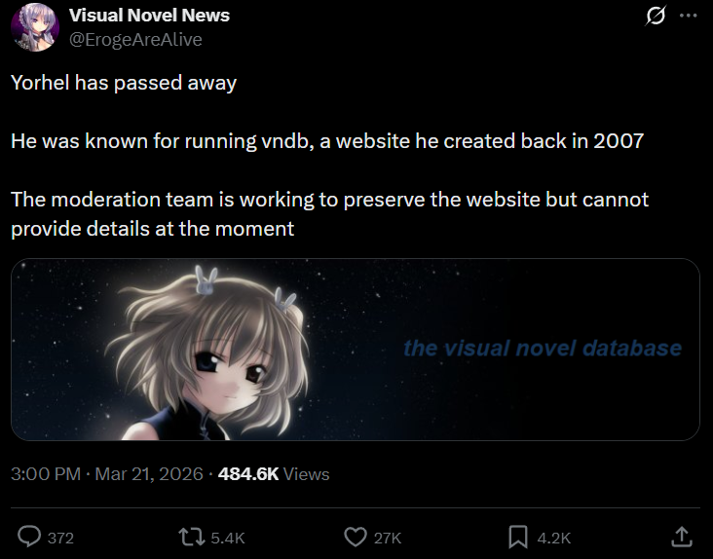
Task: Click the 3:00 PM Mar 21, 2026 timestamp
Action: click(x=107, y=474)
